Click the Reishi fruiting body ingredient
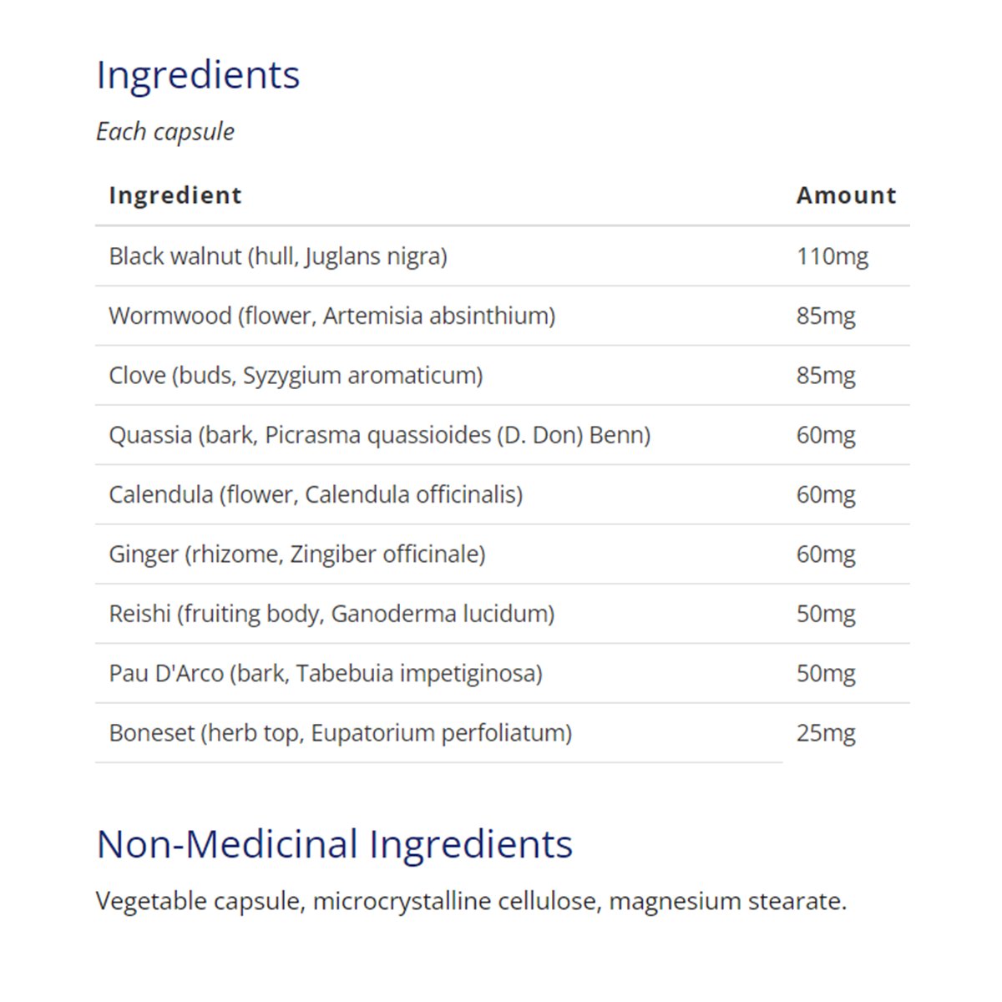 coord(331,615)
